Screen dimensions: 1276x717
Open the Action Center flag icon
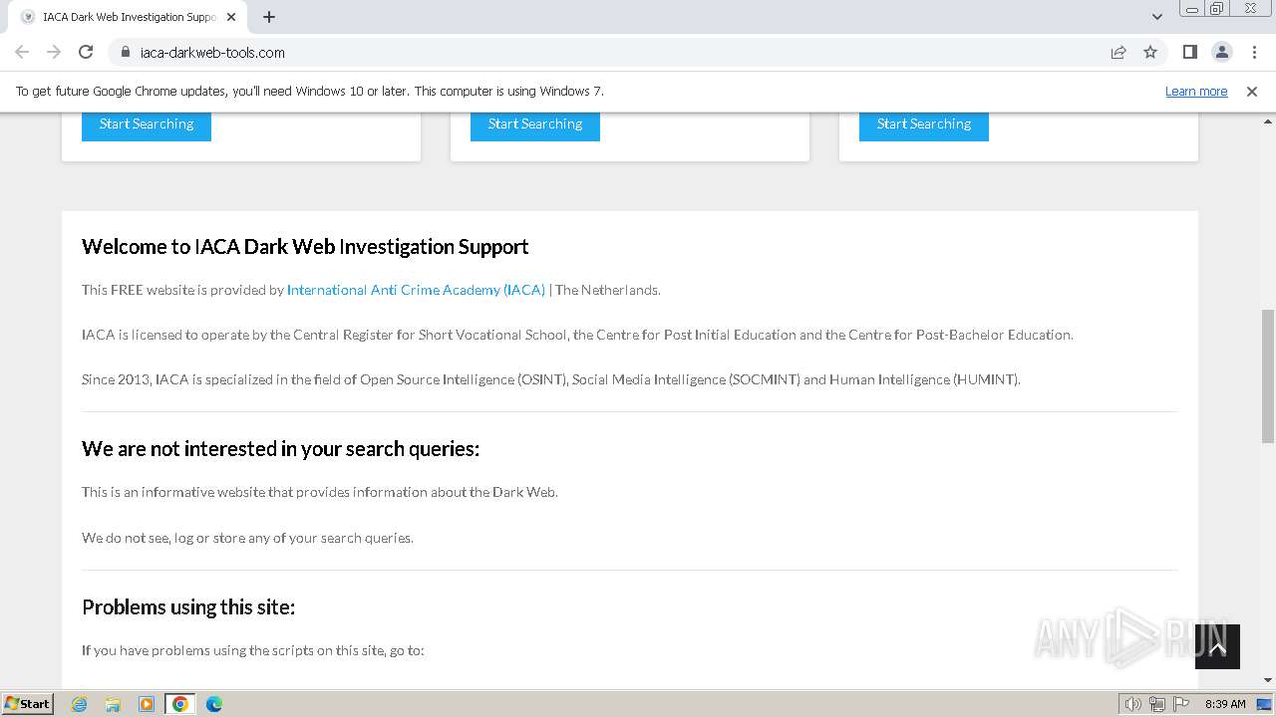click(x=1181, y=704)
